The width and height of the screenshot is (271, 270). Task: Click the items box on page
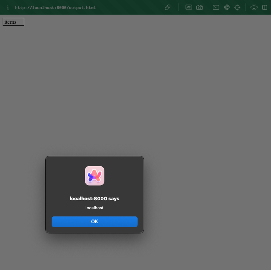13,22
